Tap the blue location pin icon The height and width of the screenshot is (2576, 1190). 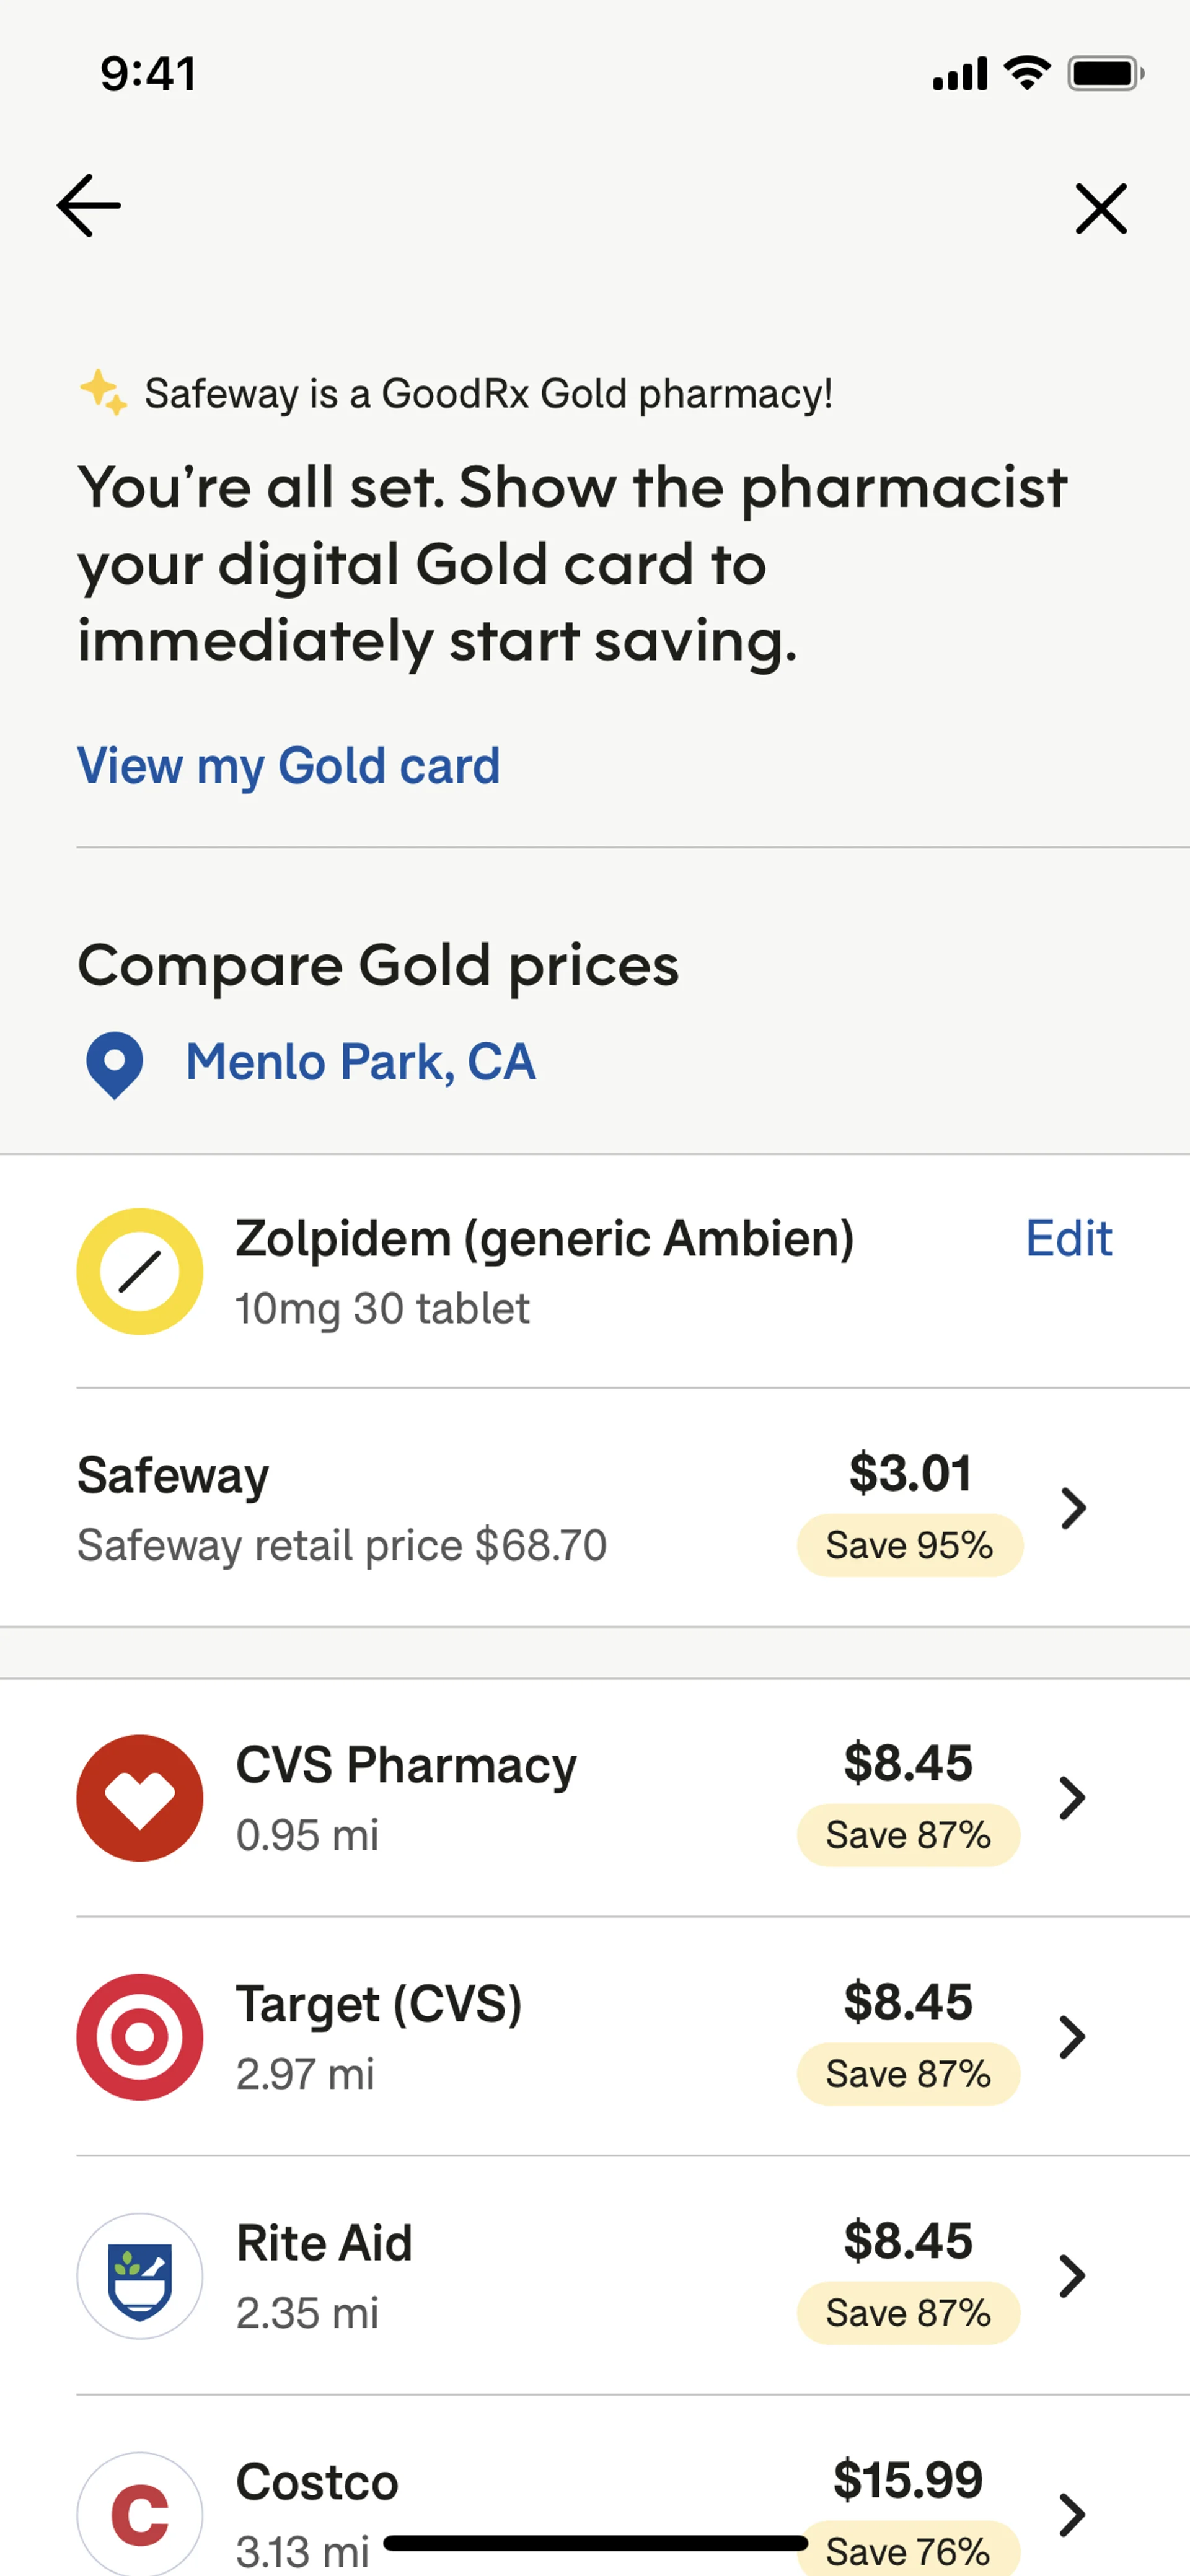tap(115, 1064)
